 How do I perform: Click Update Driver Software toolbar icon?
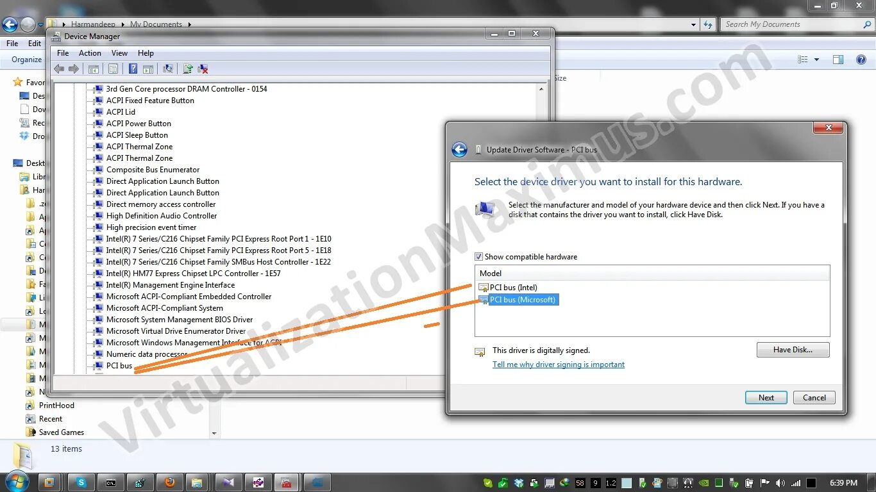click(188, 69)
